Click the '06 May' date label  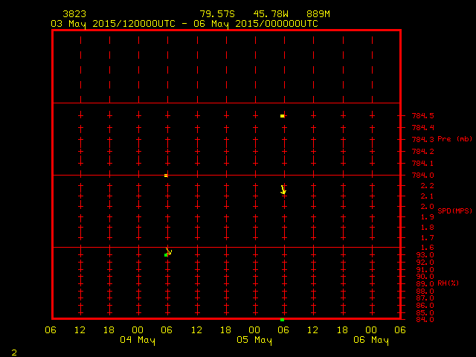point(370,341)
